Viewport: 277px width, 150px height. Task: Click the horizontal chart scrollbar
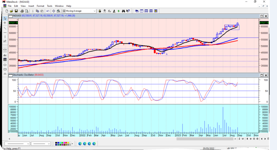pos(205,139)
